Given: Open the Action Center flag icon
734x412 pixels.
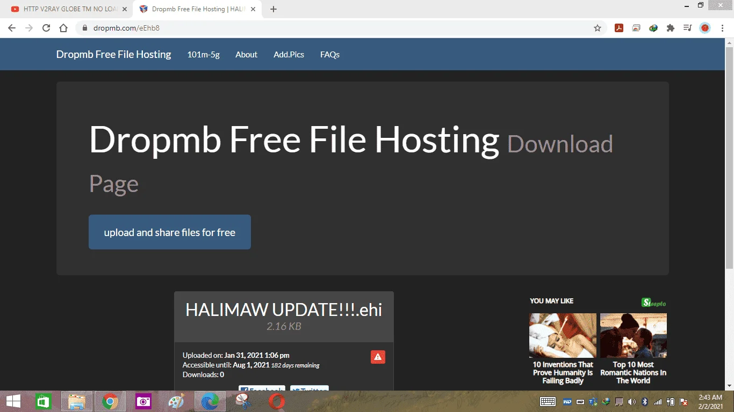Looking at the screenshot, I should pos(684,402).
